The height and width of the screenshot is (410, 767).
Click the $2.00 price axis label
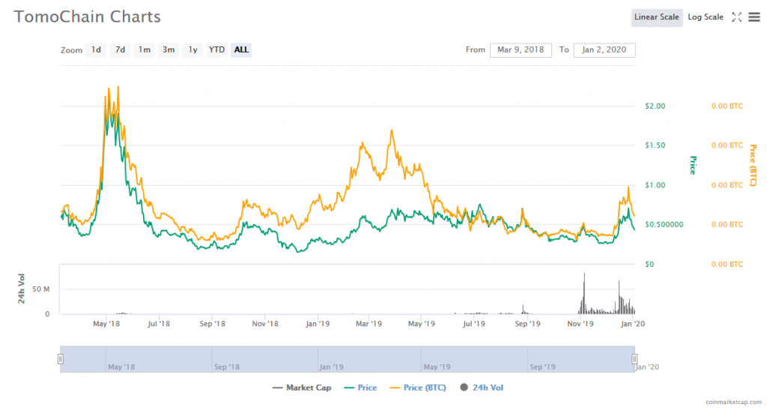(655, 106)
